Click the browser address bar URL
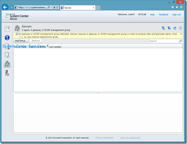The width and height of the screenshot is (187, 144). (x=32, y=7)
